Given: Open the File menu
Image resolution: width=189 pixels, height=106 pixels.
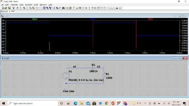Looking at the screenshot, I should tap(2, 5).
